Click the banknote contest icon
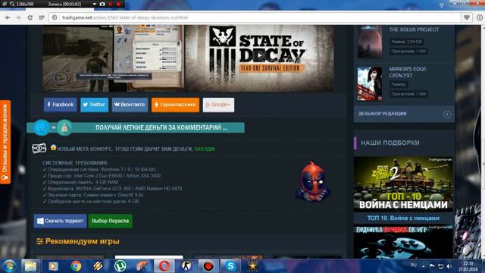This screenshot has height=273, width=485. 39,149
